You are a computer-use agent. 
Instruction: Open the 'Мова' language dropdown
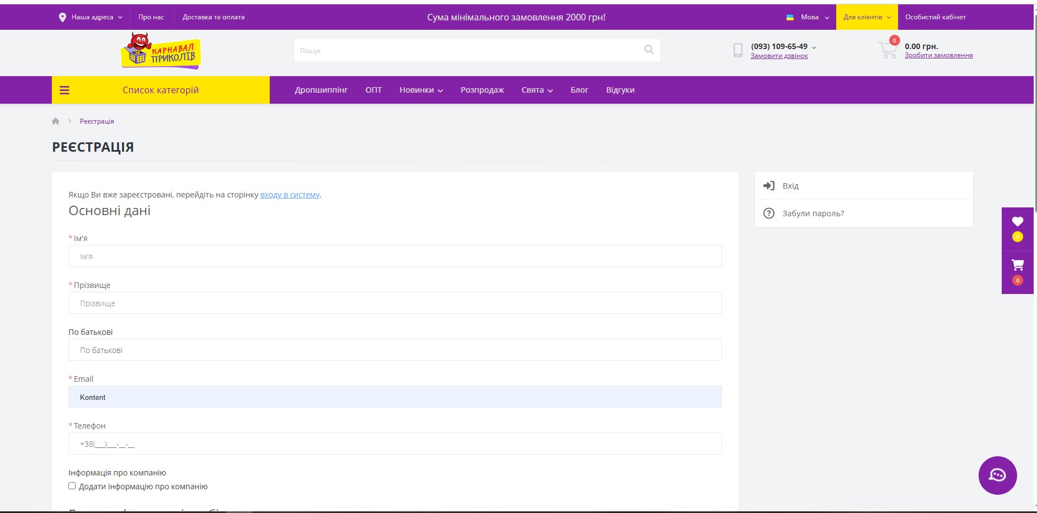[x=809, y=17]
